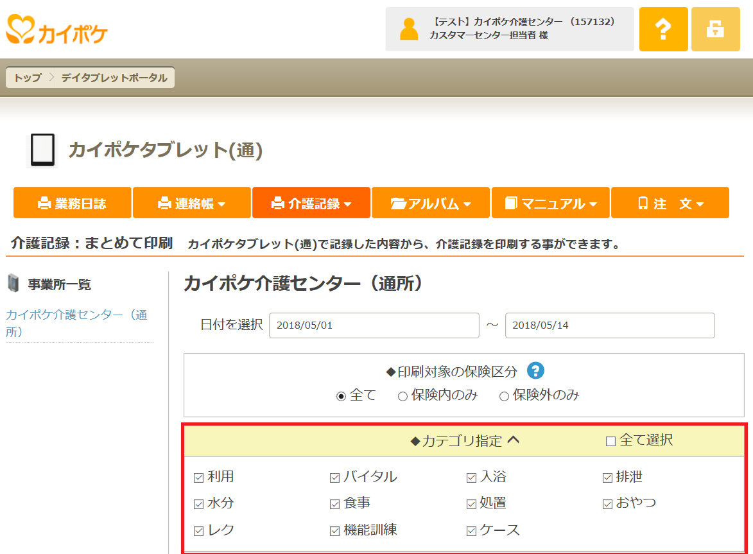Go to デイタブレットポータル breadcrumb
Screen dimensions: 753x554
[114, 78]
